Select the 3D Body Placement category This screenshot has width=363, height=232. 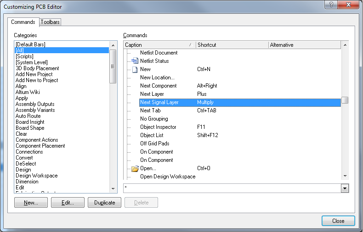[37, 68]
